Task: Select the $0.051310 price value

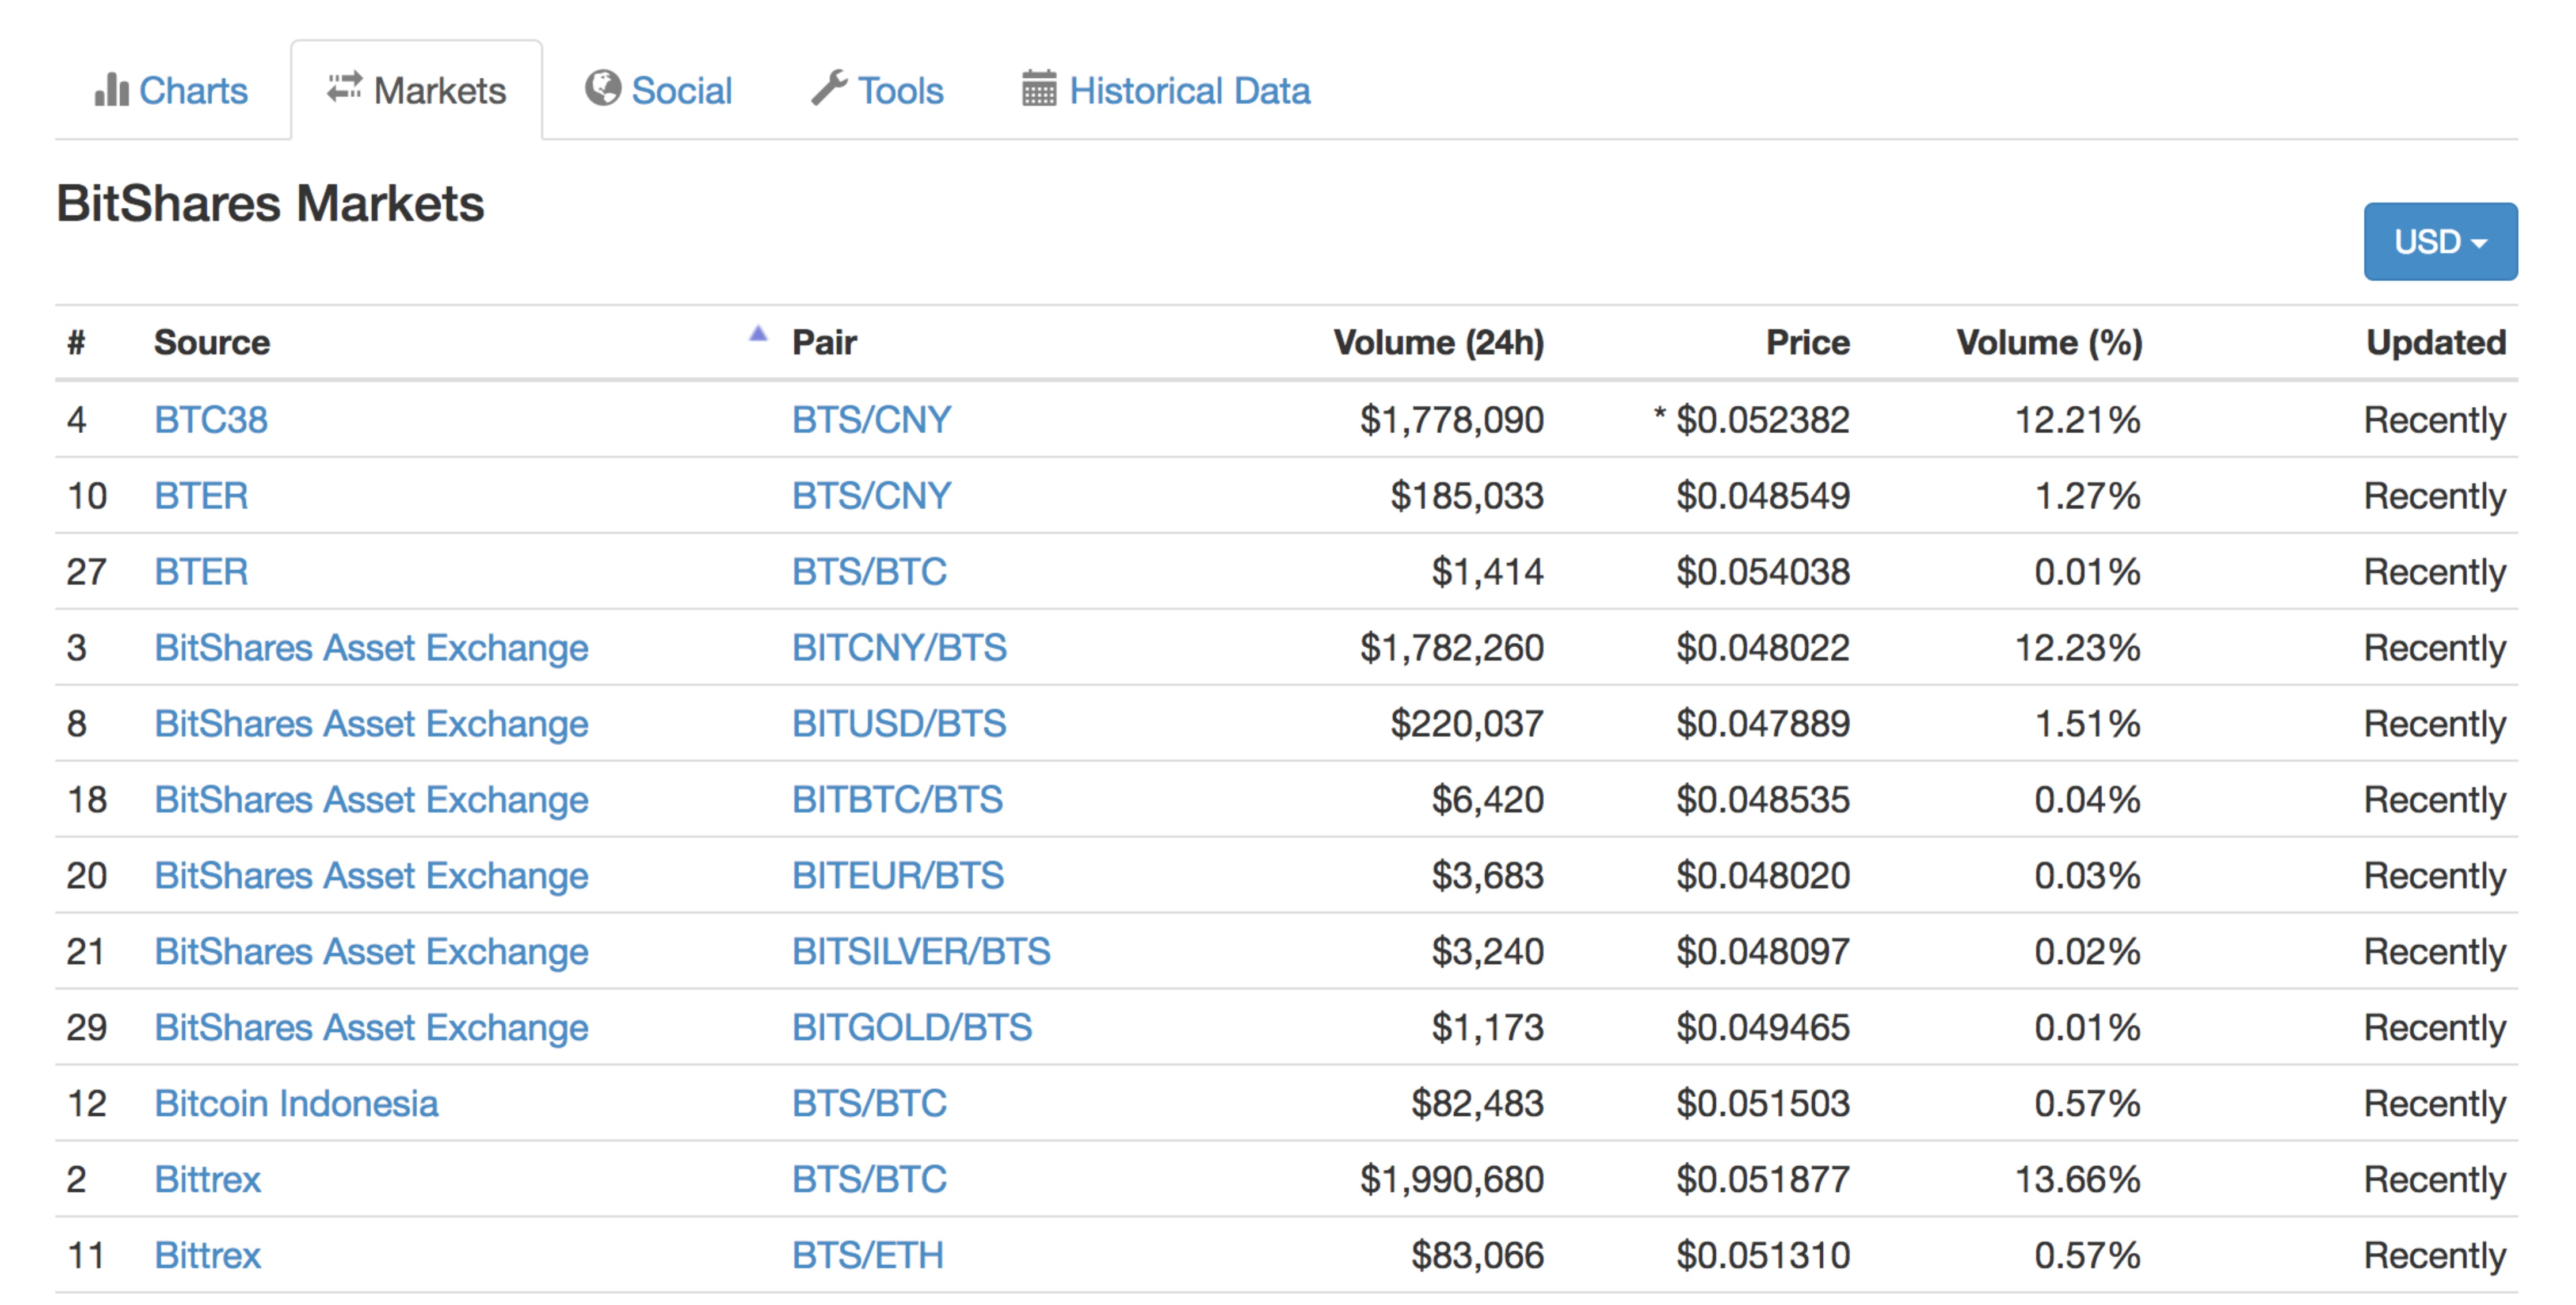Action: click(1763, 1256)
